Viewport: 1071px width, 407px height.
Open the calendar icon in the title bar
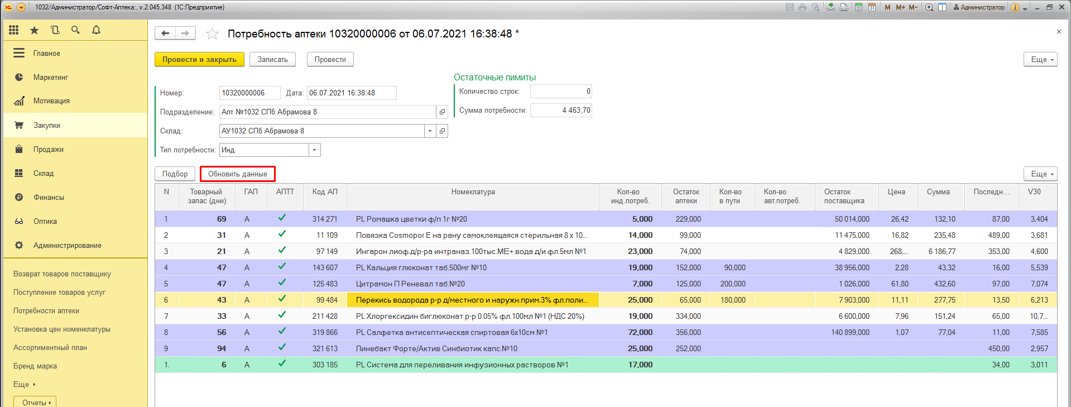872,7
